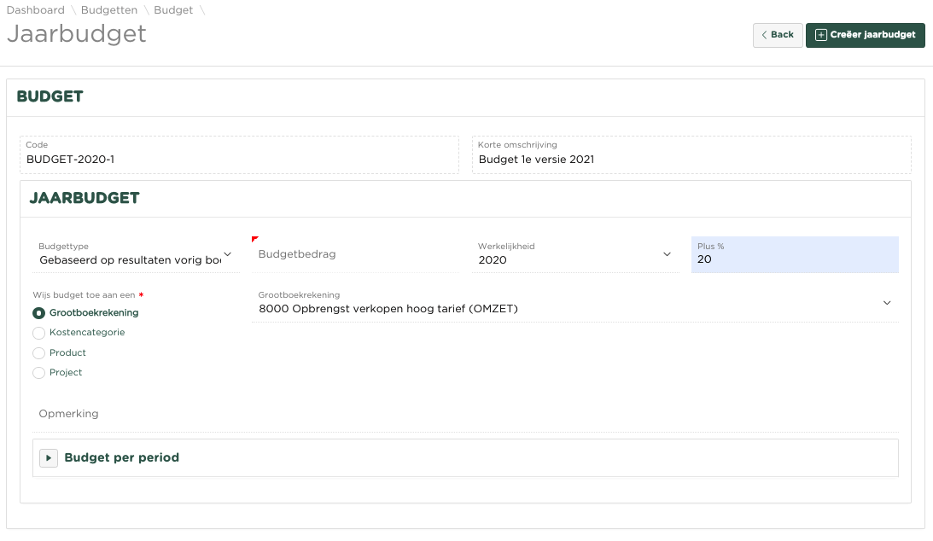Pick the Project radio option
The image size is (933, 541).
tap(38, 373)
